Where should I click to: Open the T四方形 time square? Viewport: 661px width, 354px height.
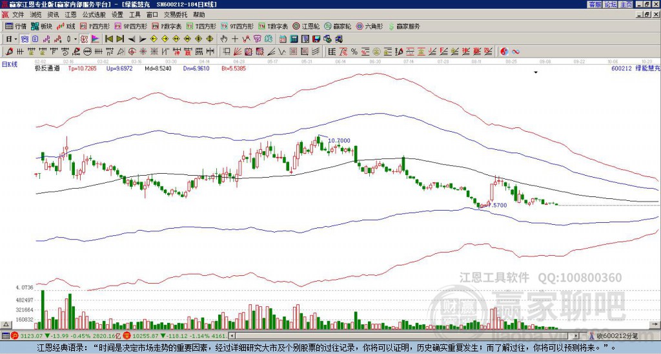[201, 26]
